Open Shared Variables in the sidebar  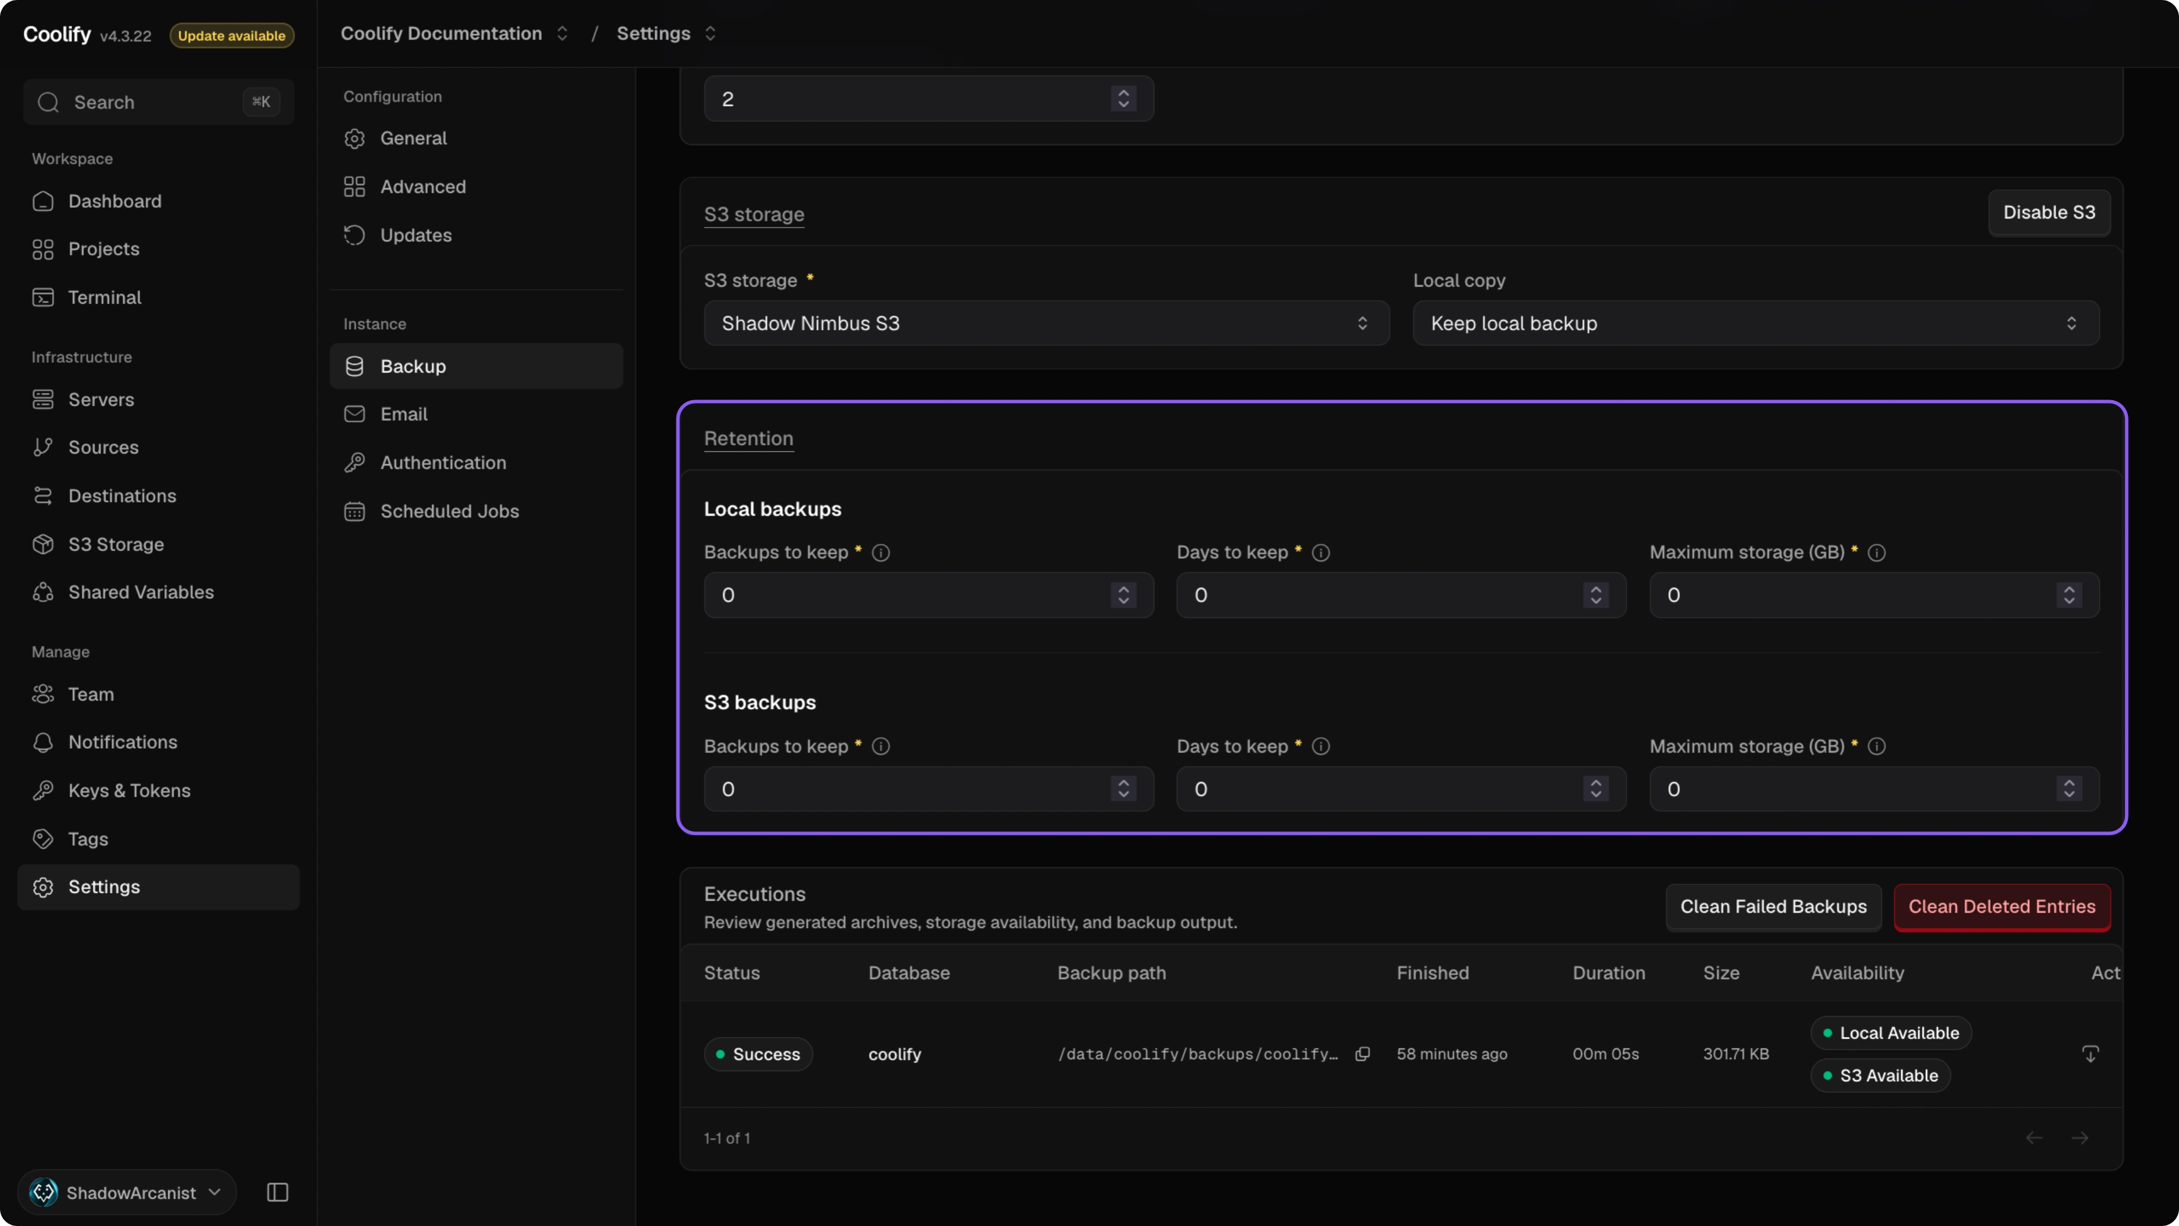(159, 592)
